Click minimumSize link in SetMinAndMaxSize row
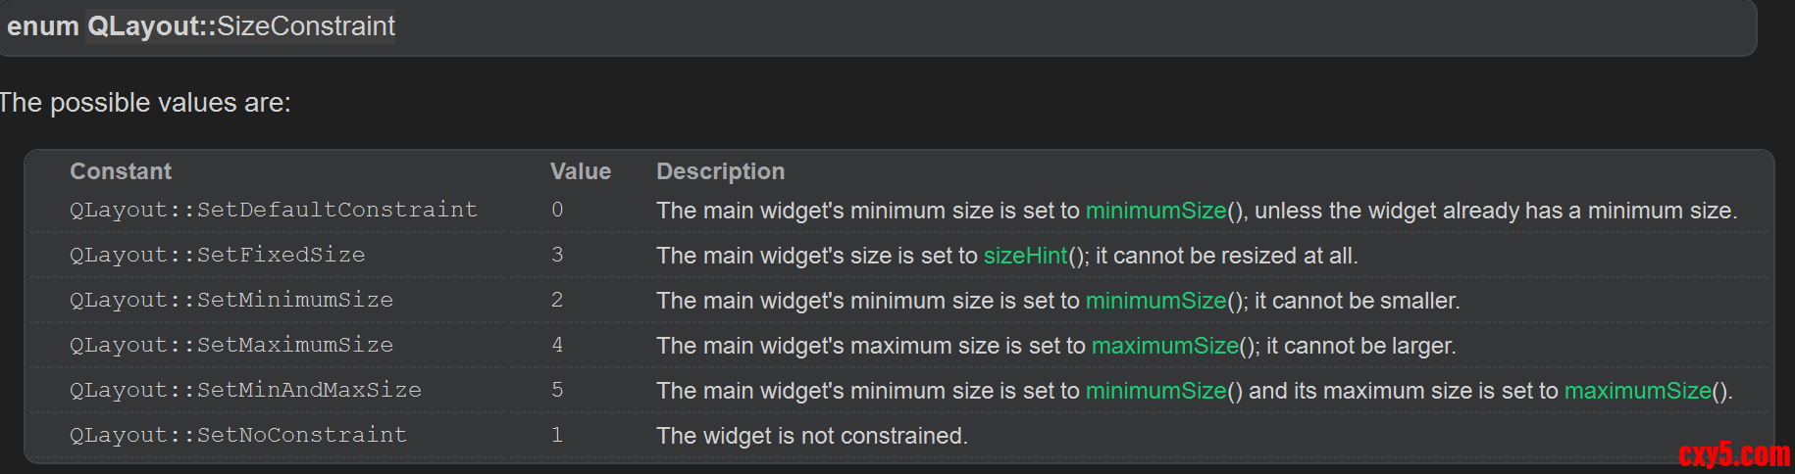This screenshot has height=474, width=1795. tap(1155, 391)
